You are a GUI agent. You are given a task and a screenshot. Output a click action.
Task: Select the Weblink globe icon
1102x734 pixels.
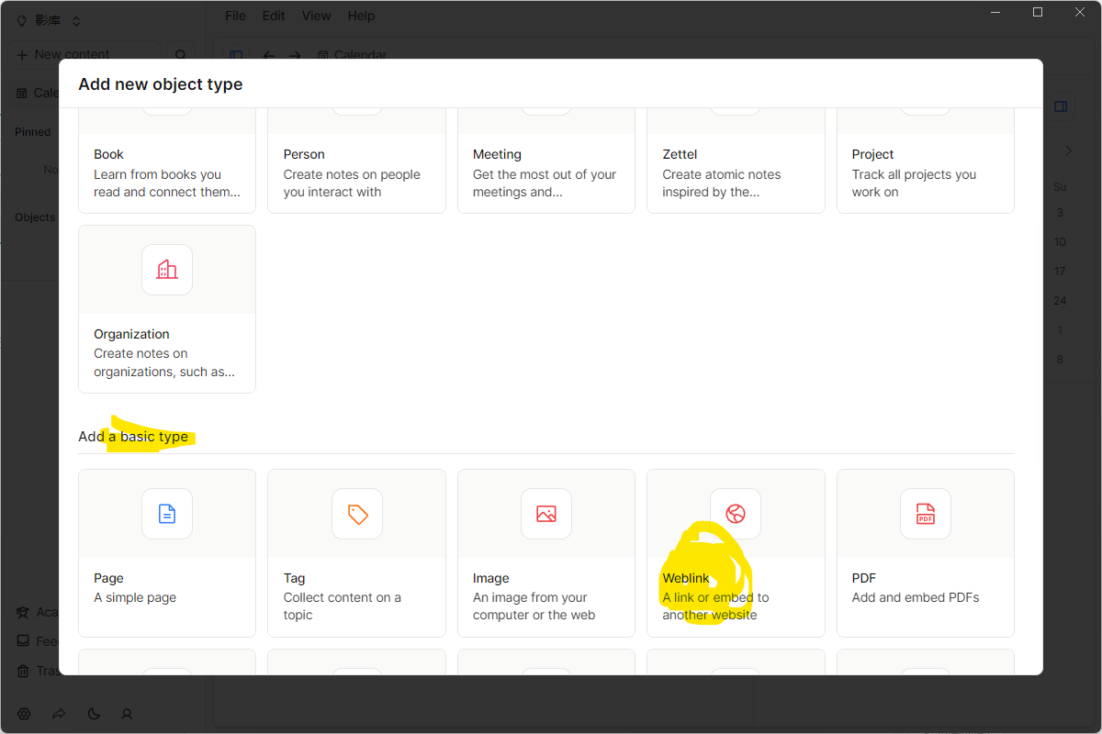tap(736, 514)
